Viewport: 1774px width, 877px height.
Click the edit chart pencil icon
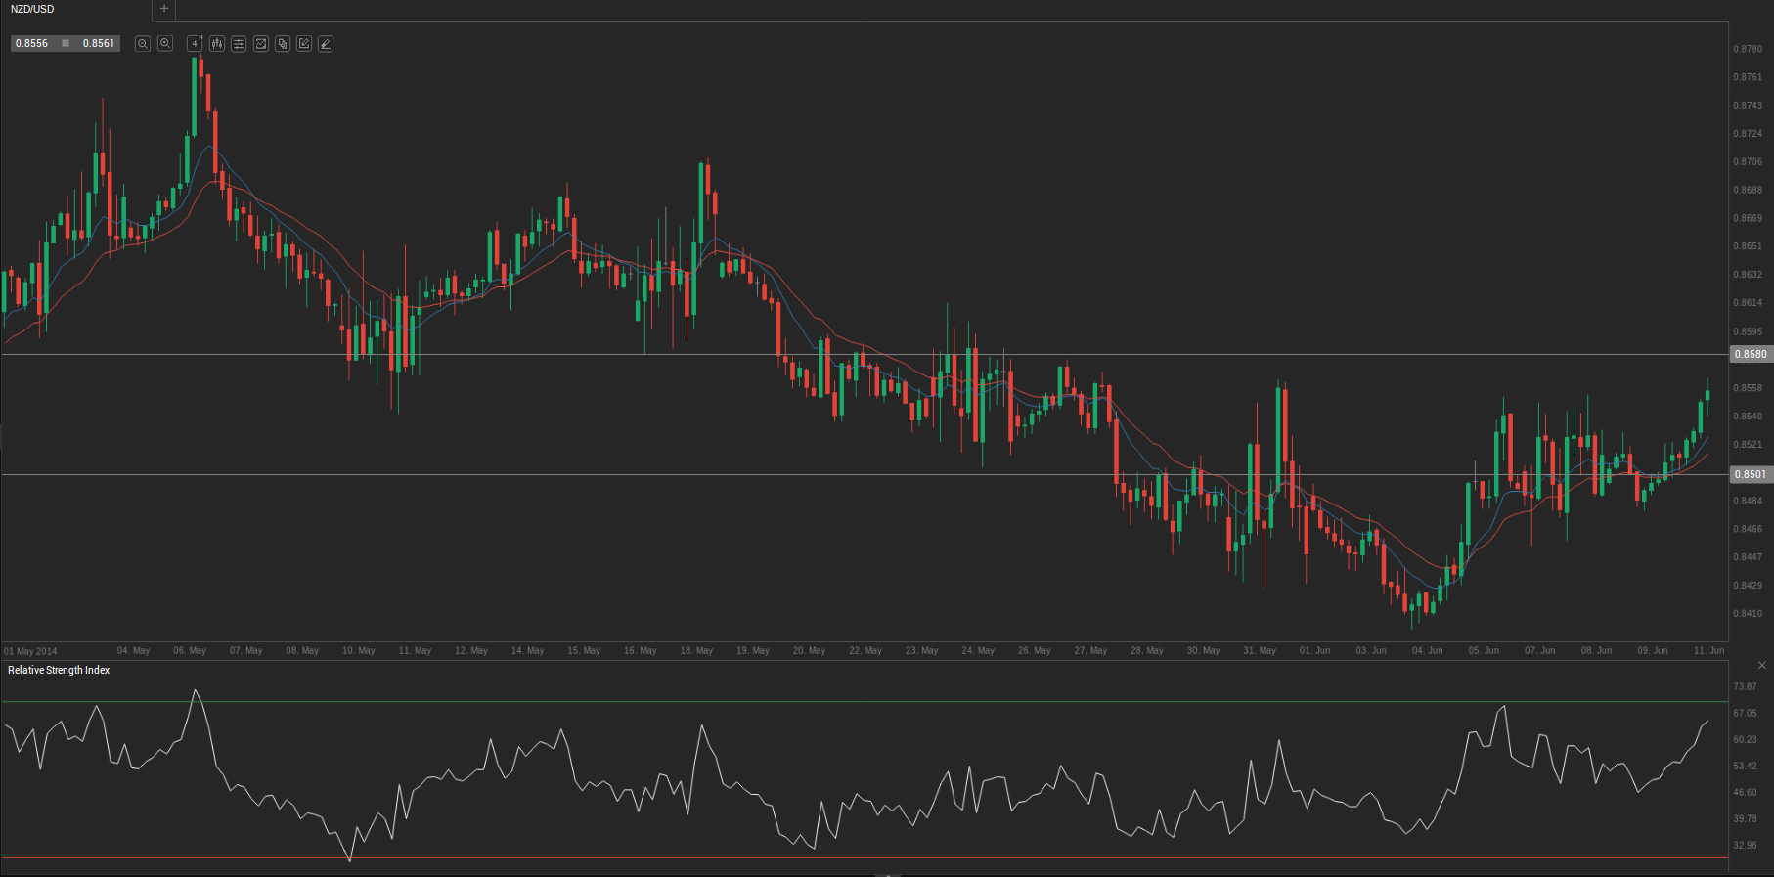pos(304,43)
